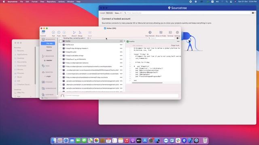Click the Commit toolbar icon
The width and height of the screenshot is (259, 145).
tap(43, 32)
